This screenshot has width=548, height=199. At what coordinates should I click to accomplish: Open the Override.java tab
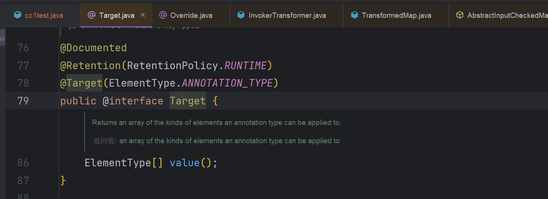click(x=191, y=16)
